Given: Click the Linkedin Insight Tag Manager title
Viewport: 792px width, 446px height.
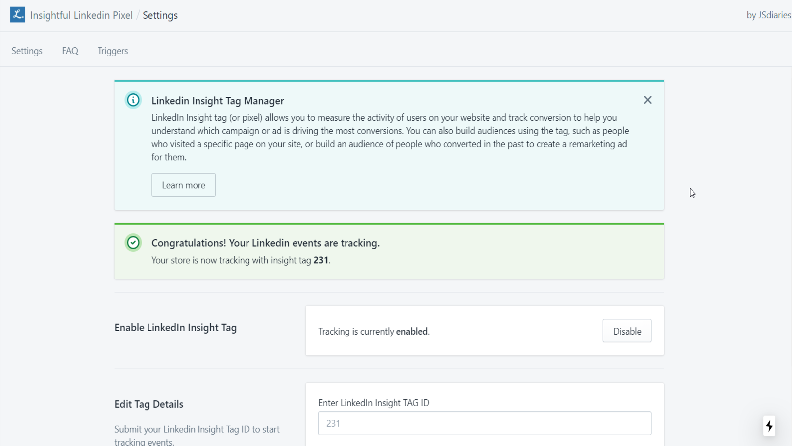Looking at the screenshot, I should 218,101.
